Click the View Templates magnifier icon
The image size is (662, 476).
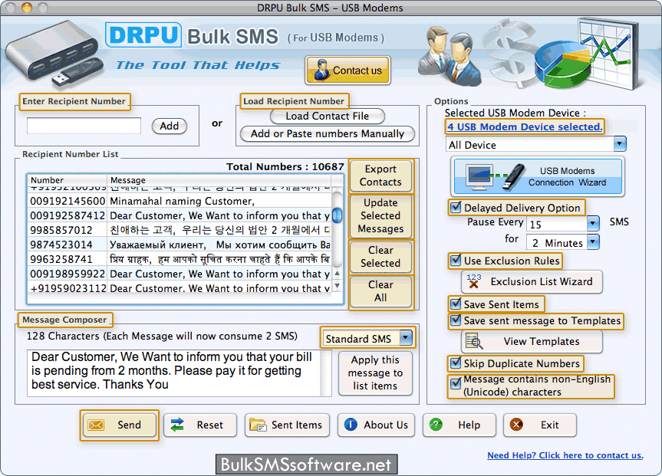click(474, 341)
